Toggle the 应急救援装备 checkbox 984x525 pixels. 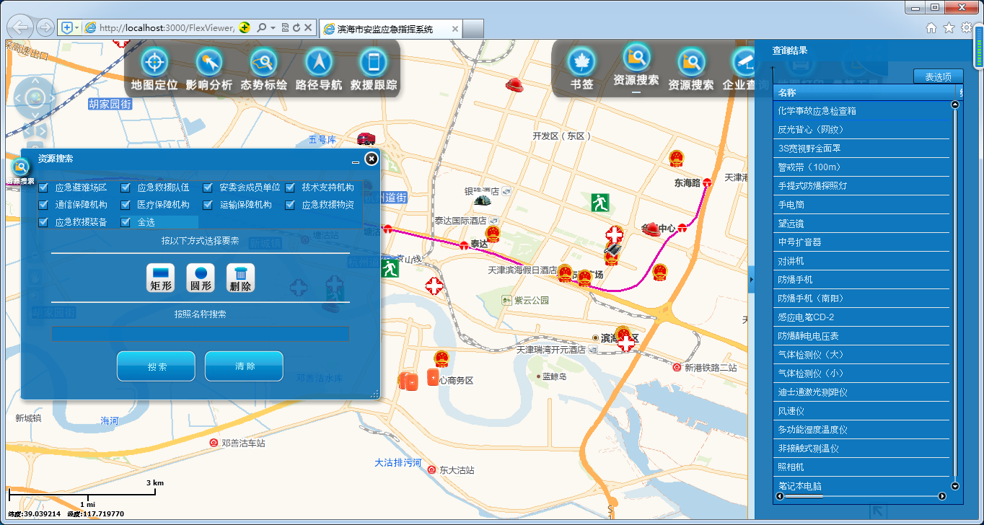click(x=43, y=222)
